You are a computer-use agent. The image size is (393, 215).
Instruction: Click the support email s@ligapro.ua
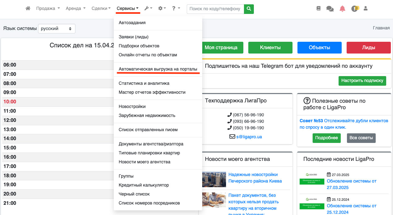[249, 136]
